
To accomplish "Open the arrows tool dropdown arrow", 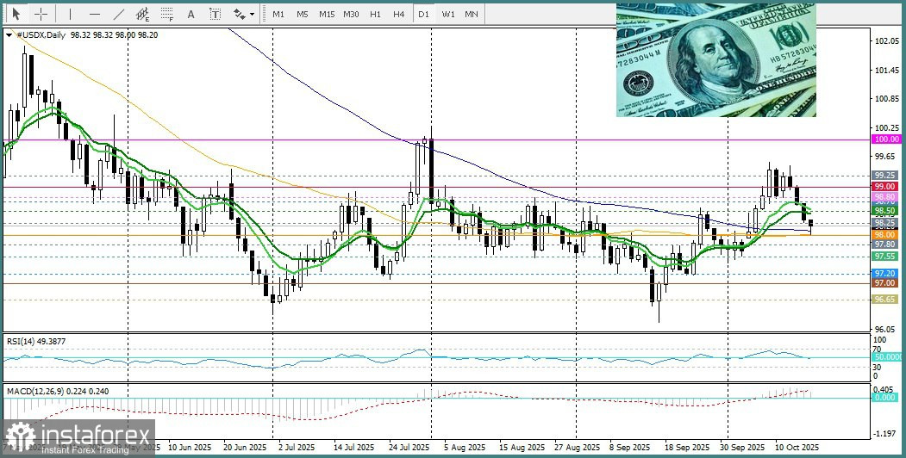I will coord(252,14).
